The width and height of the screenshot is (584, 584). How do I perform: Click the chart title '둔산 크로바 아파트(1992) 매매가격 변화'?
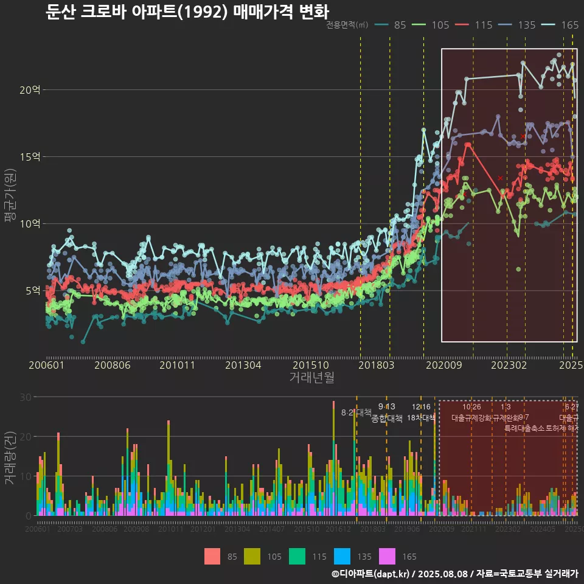(x=187, y=12)
